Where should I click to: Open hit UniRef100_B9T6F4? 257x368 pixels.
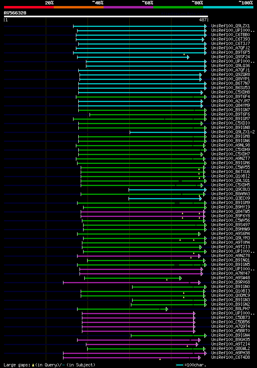(230, 97)
